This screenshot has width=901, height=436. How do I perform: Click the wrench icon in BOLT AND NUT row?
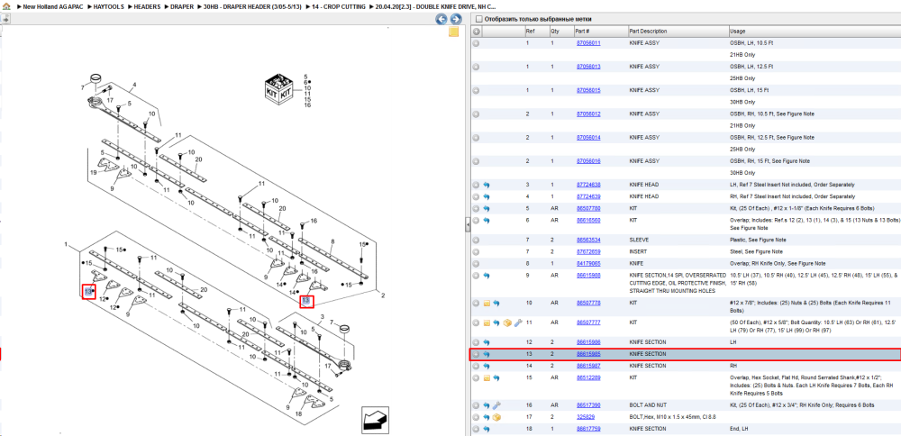click(x=496, y=405)
